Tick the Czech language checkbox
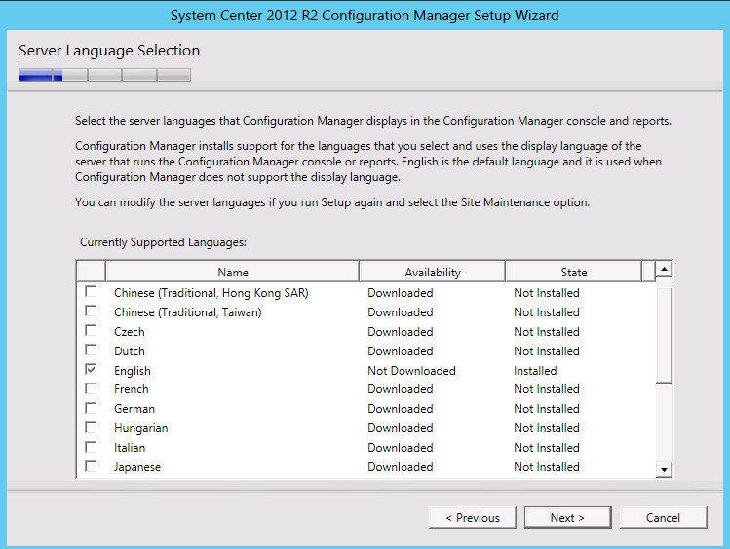 pyautogui.click(x=91, y=331)
